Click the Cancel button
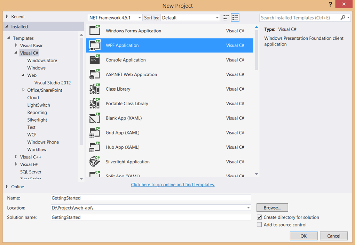Viewport: 355px width, 245px height. pos(334,236)
